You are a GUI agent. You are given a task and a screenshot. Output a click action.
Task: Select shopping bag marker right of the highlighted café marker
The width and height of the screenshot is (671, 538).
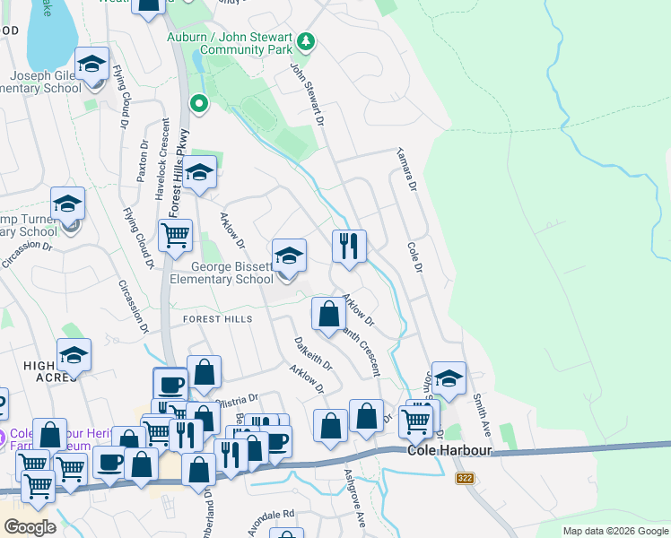[205, 374]
